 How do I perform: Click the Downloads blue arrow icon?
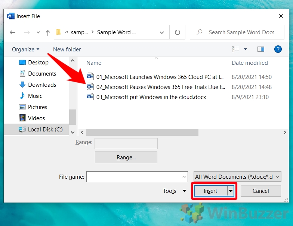[x=22, y=85]
